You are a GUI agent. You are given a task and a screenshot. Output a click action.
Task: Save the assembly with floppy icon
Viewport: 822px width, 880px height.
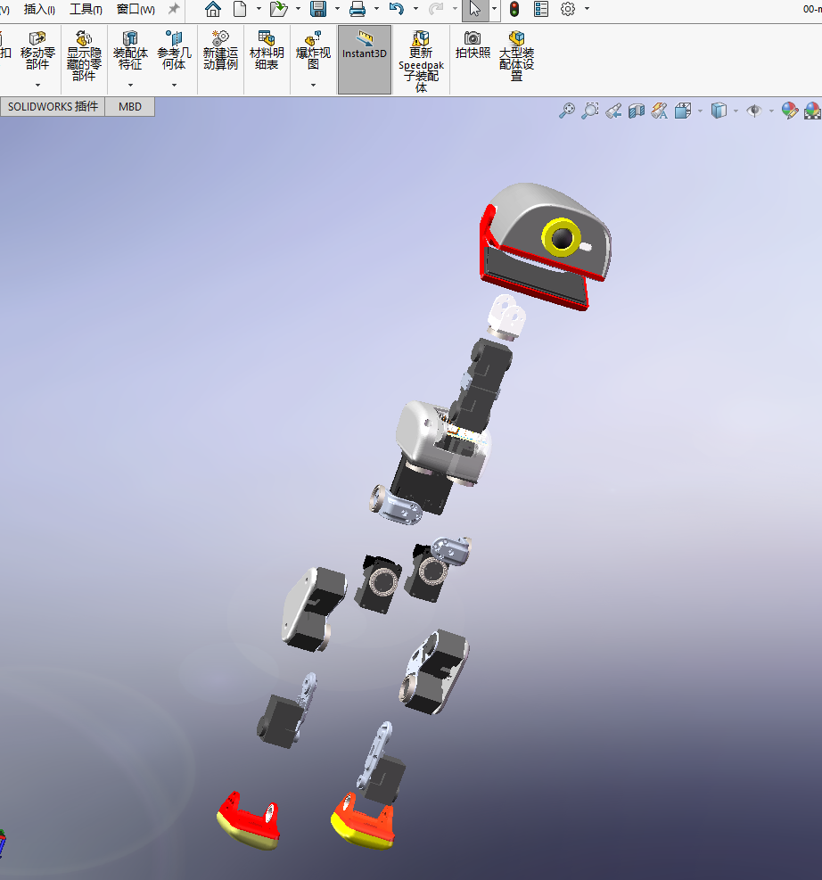click(x=318, y=9)
